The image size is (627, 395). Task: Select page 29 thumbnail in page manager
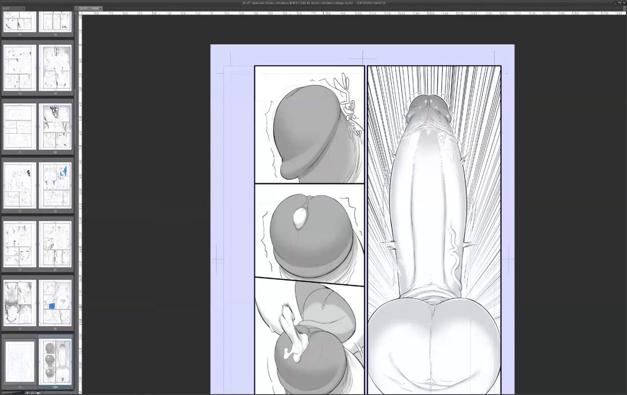20,361
